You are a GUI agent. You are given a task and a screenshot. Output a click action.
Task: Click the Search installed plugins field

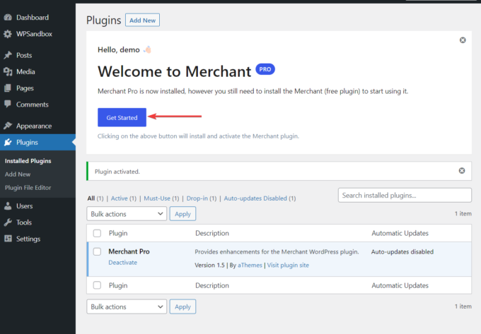(x=405, y=196)
